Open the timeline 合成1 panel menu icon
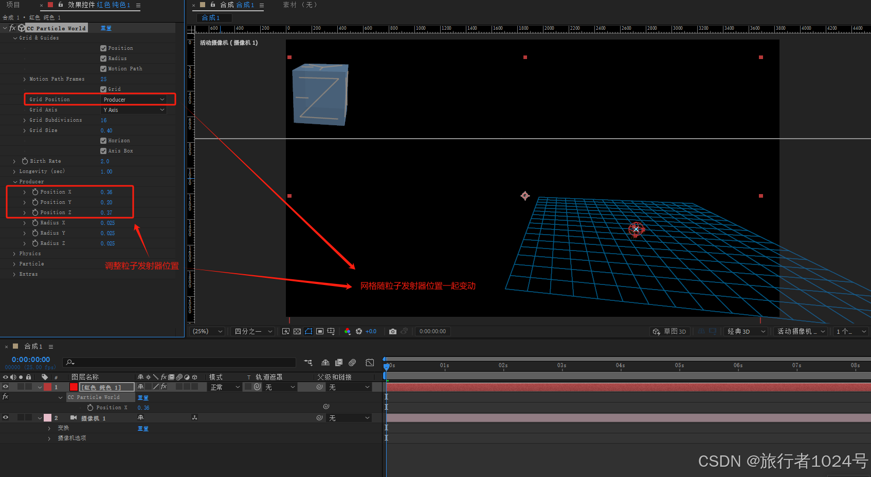Image resolution: width=871 pixels, height=477 pixels. (x=51, y=347)
